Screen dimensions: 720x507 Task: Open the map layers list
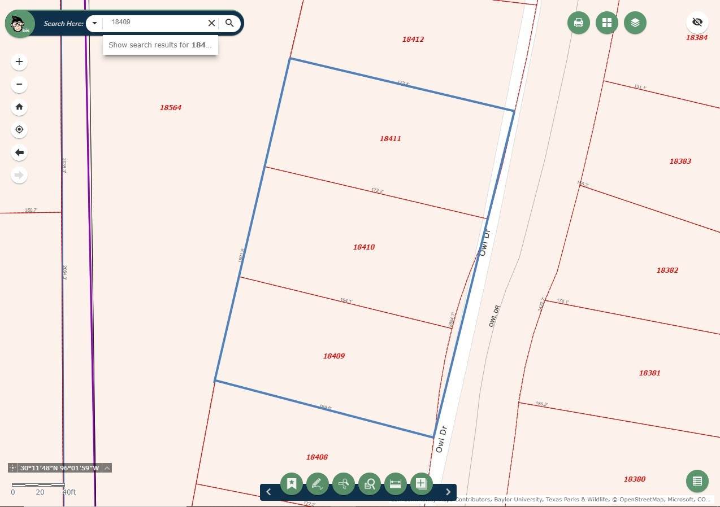(x=635, y=23)
